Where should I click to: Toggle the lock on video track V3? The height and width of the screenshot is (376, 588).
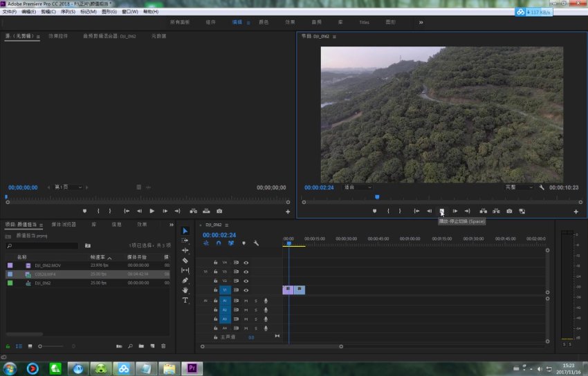(216, 272)
